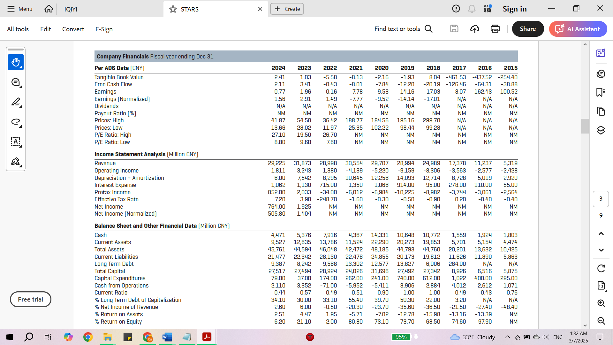Viewport: 613px width, 345px height.
Task: Go to previous page arrow
Action: [601, 234]
